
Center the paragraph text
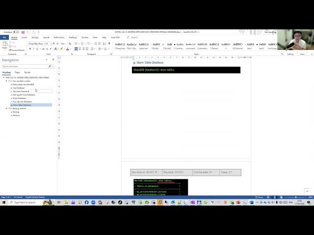pos(79,49)
